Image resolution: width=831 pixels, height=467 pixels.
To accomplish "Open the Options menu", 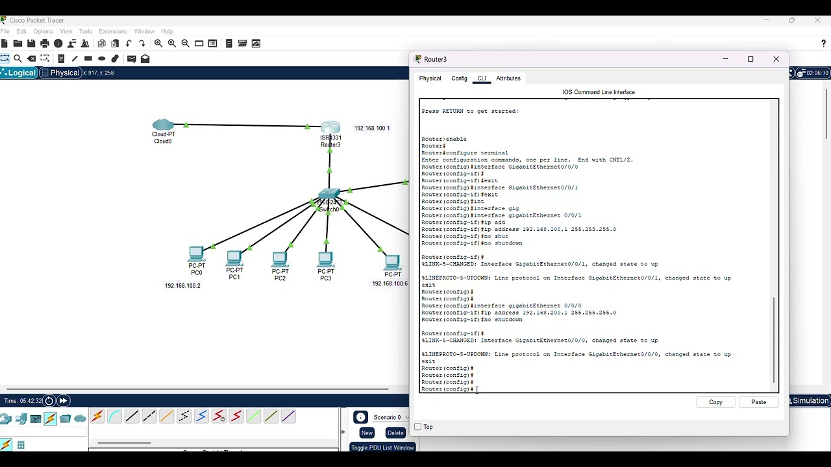I will point(43,31).
